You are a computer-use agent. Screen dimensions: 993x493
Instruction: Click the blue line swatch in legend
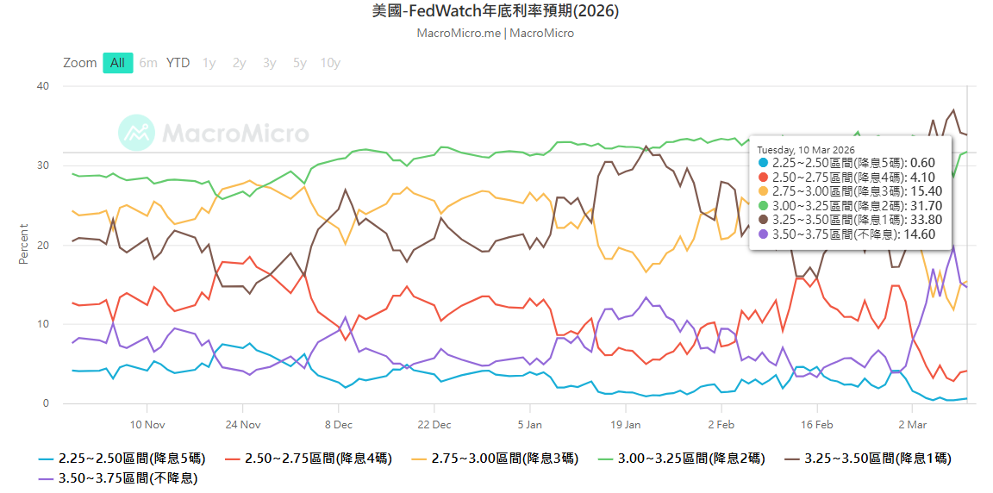(46, 459)
